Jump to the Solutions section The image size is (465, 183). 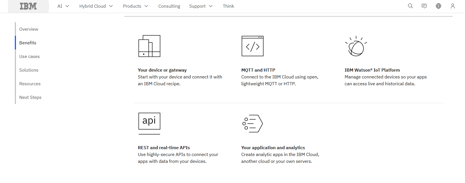pos(29,70)
